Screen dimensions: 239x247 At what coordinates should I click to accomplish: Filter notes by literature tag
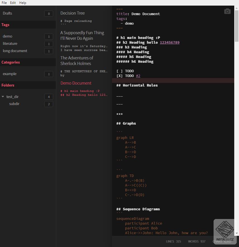click(10, 43)
